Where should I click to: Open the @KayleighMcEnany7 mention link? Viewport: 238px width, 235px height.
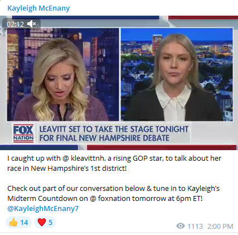[x=43, y=208]
